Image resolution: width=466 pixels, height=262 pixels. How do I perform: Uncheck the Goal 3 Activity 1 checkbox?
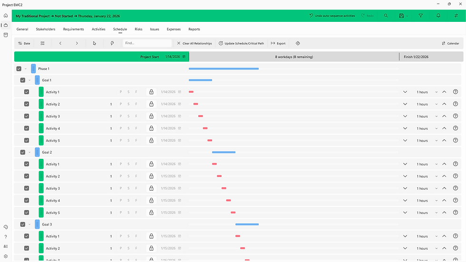(27, 236)
